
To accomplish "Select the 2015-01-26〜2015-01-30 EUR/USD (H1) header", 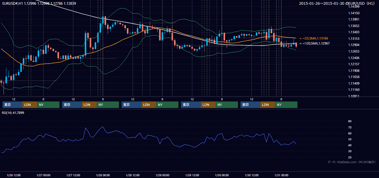I will click(337, 3).
